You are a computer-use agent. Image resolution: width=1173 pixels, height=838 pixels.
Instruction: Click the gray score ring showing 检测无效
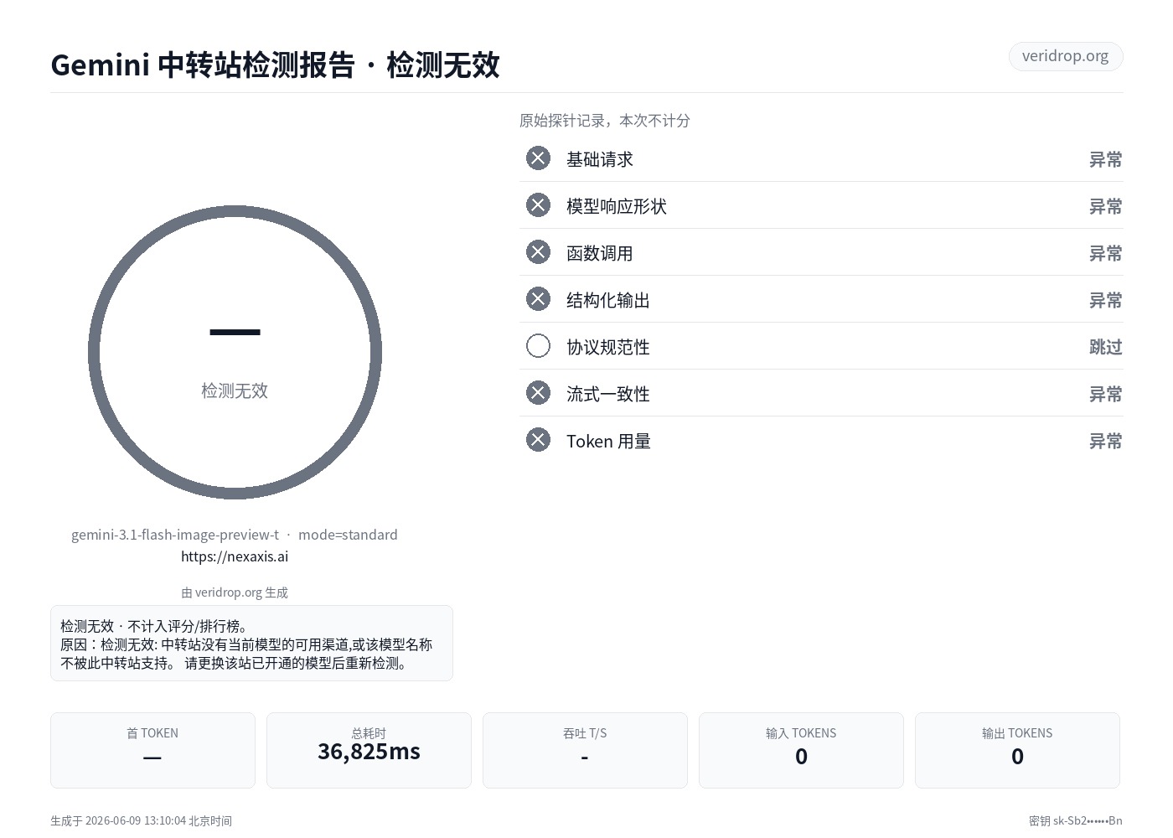click(235, 353)
